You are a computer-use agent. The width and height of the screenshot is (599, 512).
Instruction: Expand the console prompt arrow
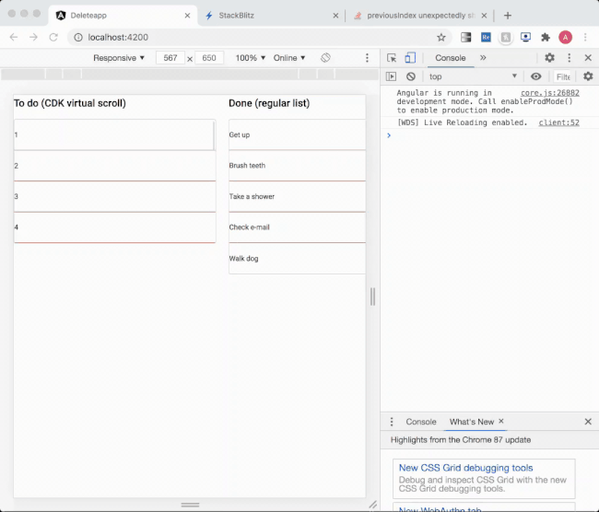coord(389,135)
